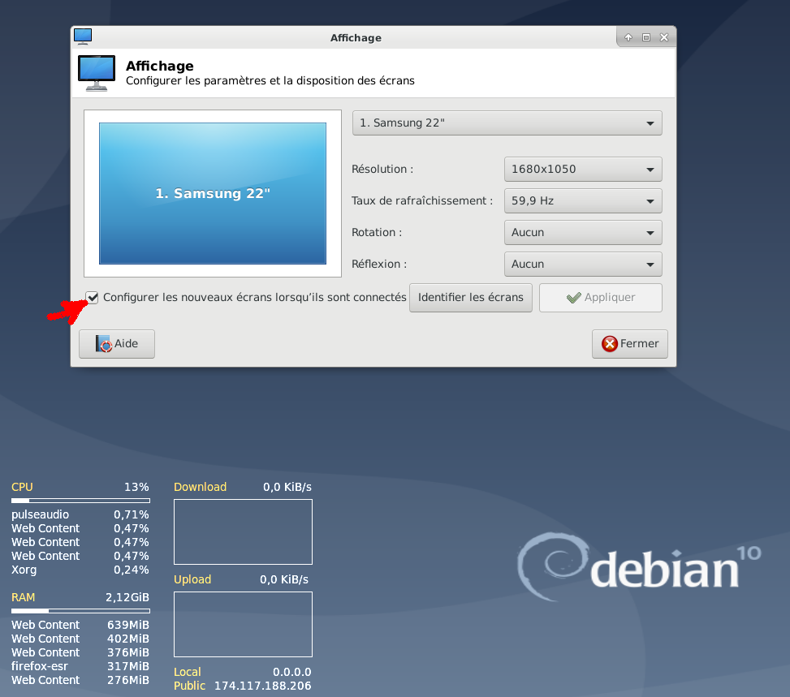Expand the Résolution dropdown showing 1680x1050

coord(582,170)
